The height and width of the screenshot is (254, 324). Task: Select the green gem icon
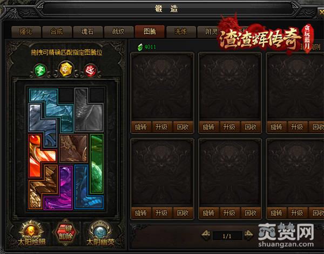(x=40, y=70)
